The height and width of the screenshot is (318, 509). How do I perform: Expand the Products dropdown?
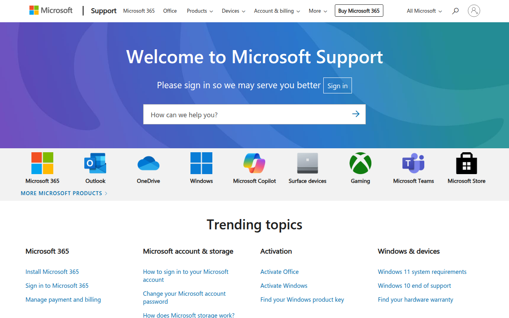coord(199,11)
